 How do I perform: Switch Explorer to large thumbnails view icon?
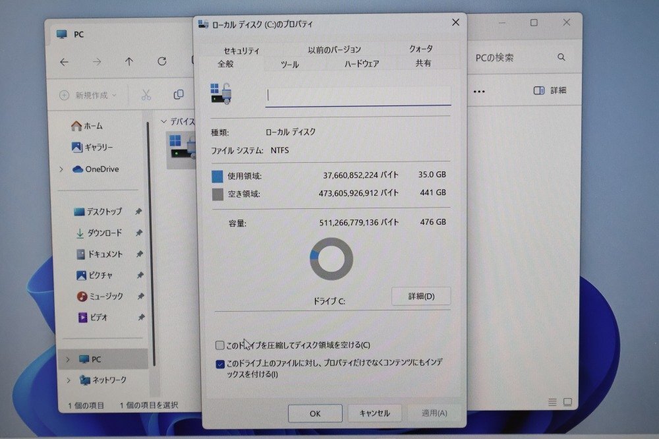tap(567, 402)
